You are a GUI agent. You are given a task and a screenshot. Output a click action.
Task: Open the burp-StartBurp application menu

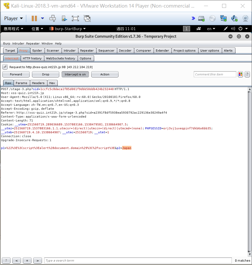[67, 29]
